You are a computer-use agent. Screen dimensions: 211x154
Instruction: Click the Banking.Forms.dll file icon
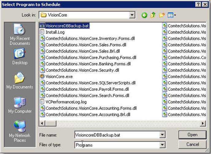(42, 64)
